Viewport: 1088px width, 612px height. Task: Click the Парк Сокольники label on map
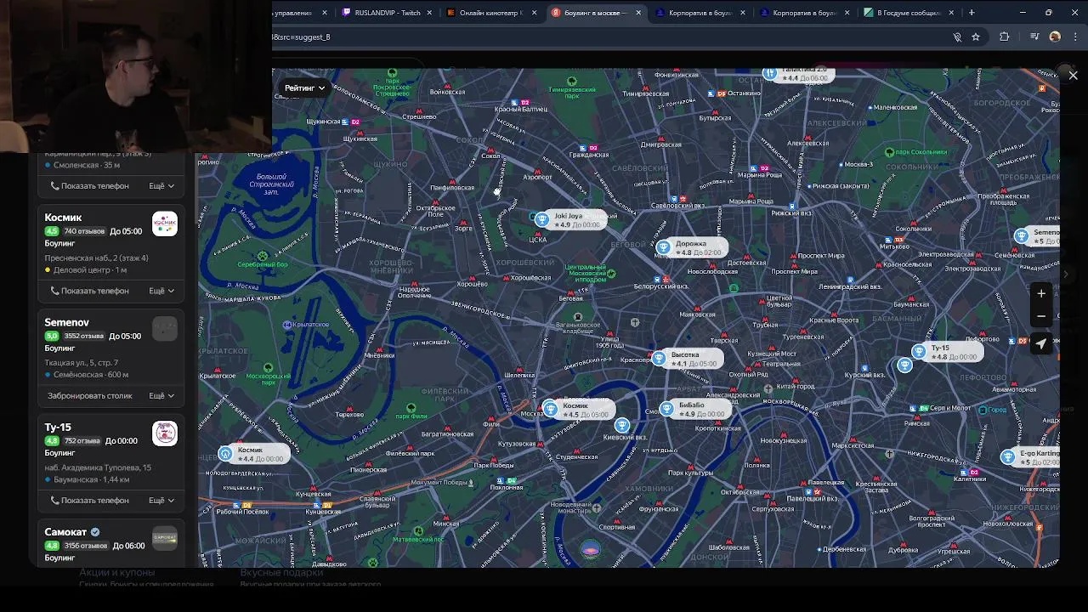(921, 152)
